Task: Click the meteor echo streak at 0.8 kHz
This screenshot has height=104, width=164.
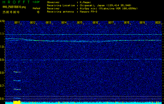Action: pyautogui.click(x=17, y=72)
